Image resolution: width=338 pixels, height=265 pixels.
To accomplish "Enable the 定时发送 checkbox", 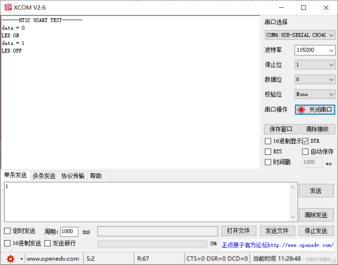I will coord(7,231).
